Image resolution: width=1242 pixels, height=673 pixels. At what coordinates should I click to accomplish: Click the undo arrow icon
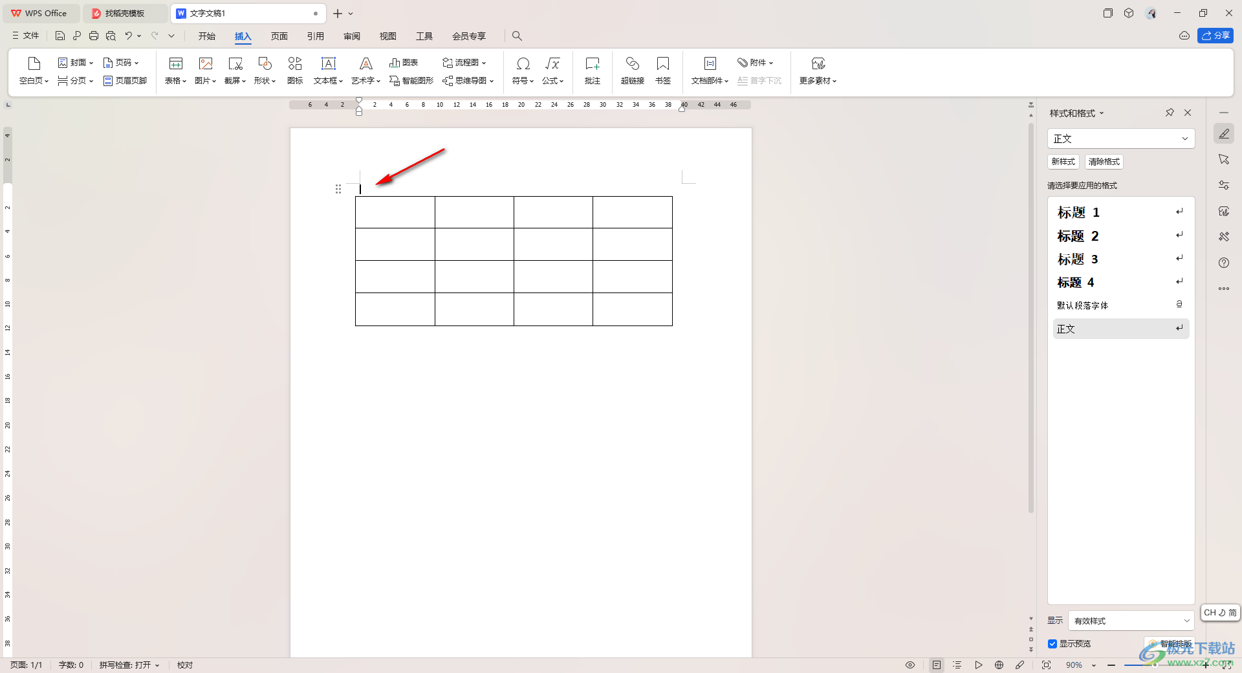click(x=129, y=36)
